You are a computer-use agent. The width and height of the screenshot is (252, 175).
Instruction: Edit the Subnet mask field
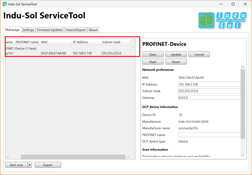(209, 91)
